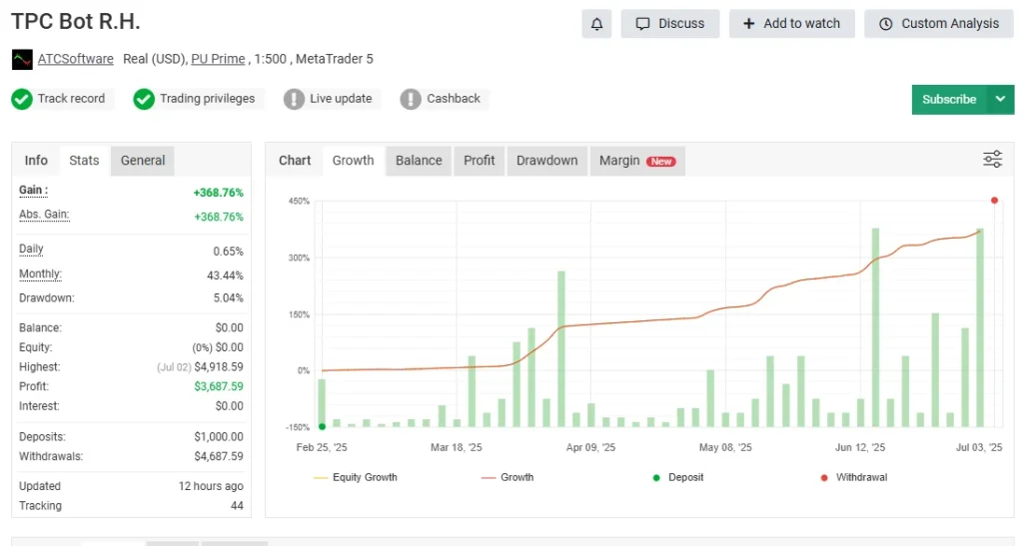Click the notification bell icon
This screenshot has height=546, width=1023.
click(596, 24)
